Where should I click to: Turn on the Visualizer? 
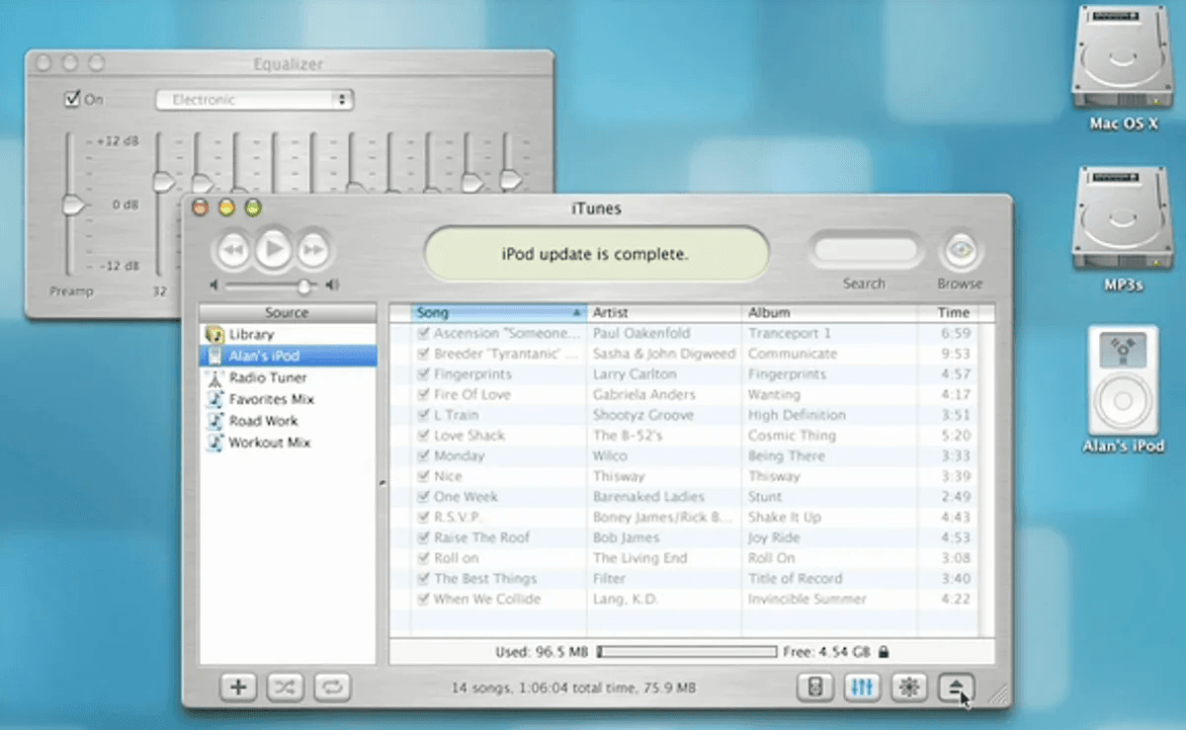908,687
